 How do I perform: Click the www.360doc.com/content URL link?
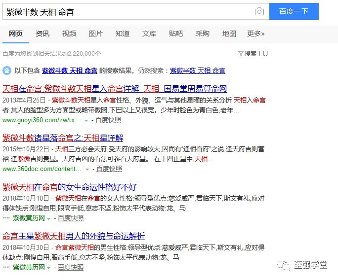tap(42, 169)
